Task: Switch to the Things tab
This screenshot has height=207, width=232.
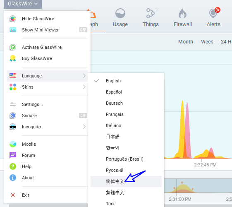Action: (x=151, y=18)
